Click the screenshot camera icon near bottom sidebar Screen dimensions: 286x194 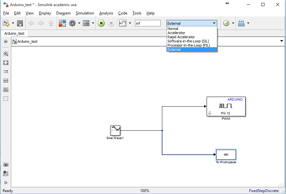(x=5, y=164)
